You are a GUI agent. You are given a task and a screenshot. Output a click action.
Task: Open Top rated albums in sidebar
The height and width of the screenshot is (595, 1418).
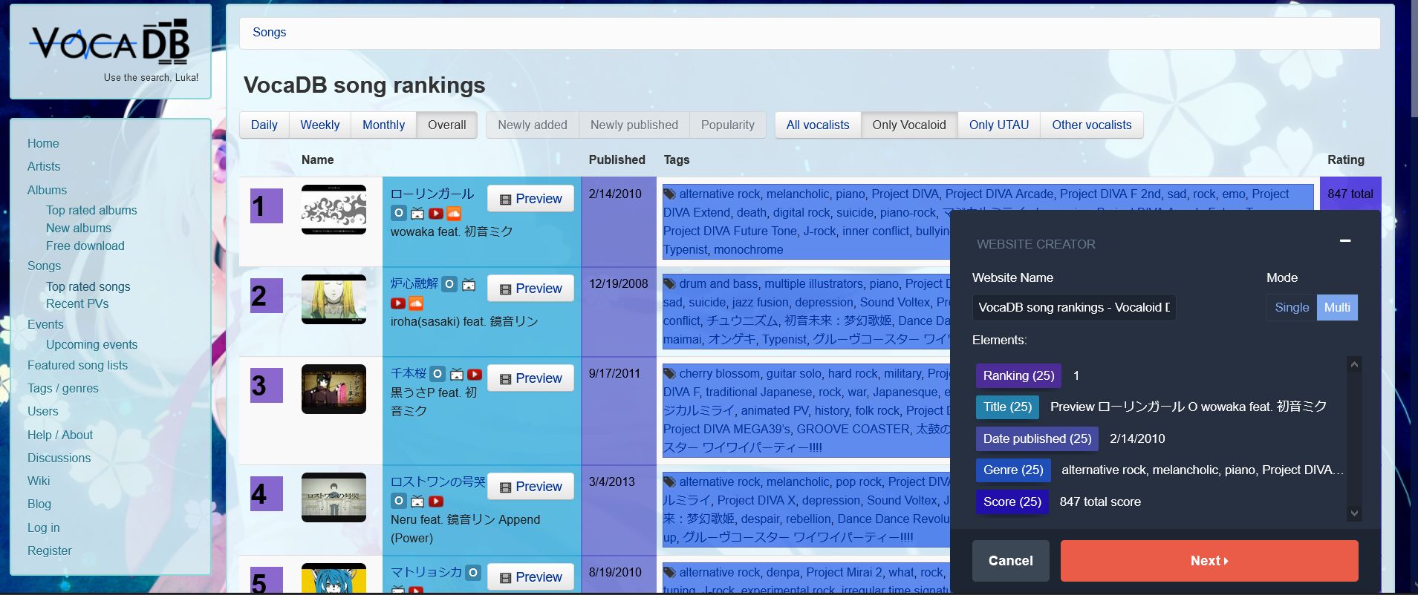(x=91, y=210)
